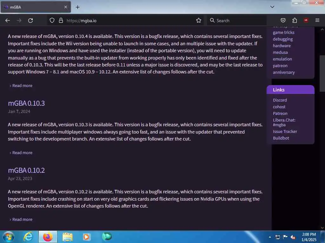
Task: Close the mGBA tab
Action: (65, 7)
